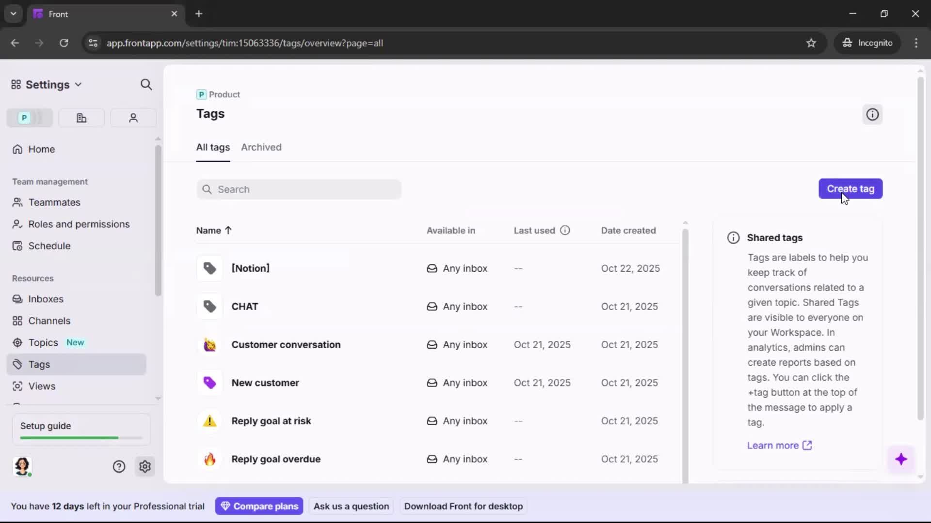Select the All tags tab
The height and width of the screenshot is (523, 931).
point(213,147)
